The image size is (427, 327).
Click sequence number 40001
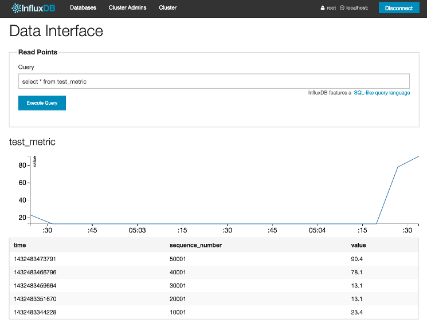pos(178,273)
